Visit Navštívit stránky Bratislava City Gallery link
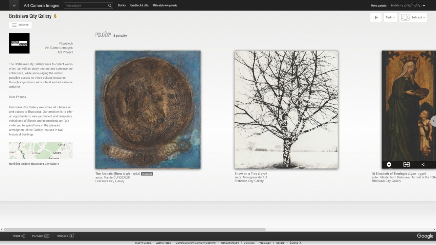 (34, 164)
